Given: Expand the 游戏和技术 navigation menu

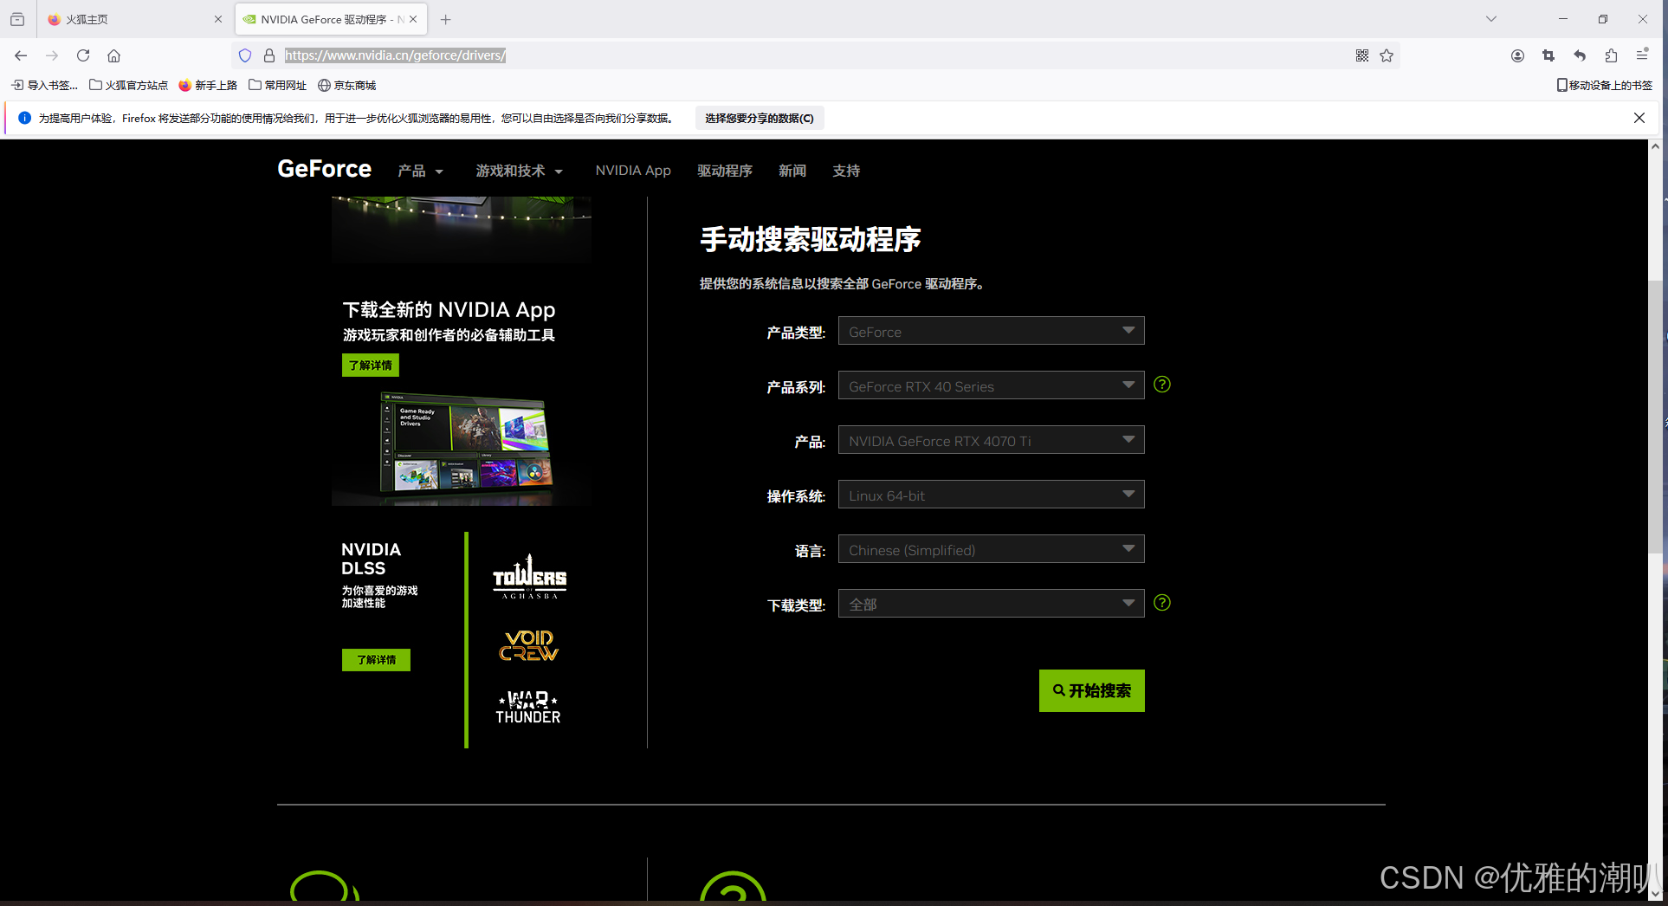Looking at the screenshot, I should (520, 171).
